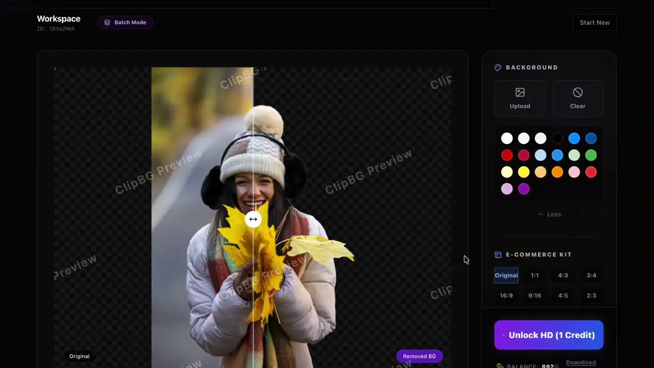Click the Start New button
Screen dimensions: 654x368
point(594,22)
